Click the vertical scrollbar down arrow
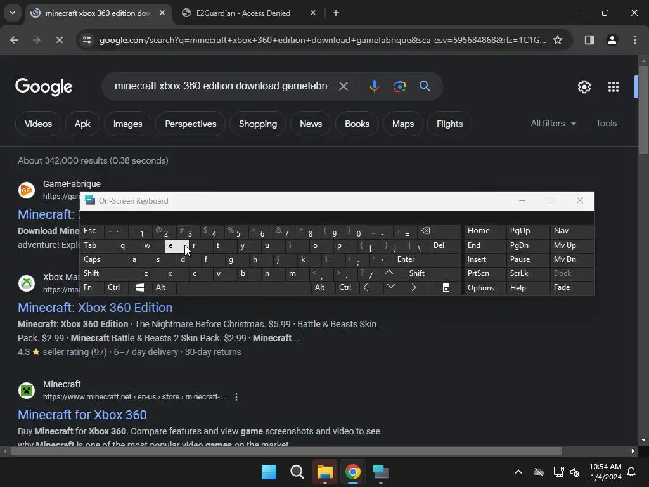The height and width of the screenshot is (487, 649). pyautogui.click(x=644, y=440)
